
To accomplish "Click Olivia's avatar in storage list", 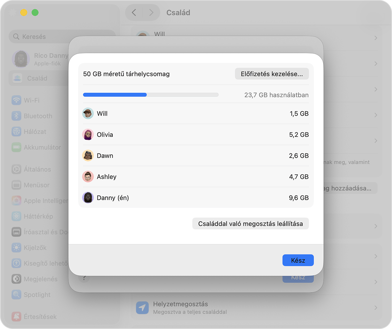I will pyautogui.click(x=88, y=134).
